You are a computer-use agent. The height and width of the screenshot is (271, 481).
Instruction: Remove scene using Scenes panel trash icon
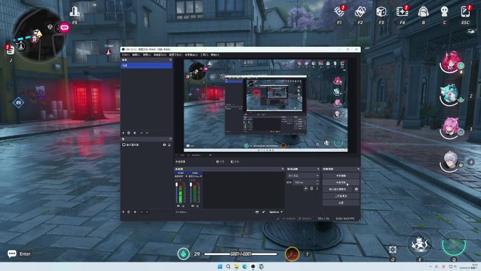tap(129, 132)
